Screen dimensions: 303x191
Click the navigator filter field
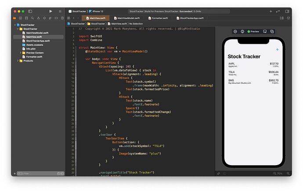(x=40, y=173)
